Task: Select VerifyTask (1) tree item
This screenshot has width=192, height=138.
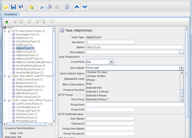Action: pos(24,45)
